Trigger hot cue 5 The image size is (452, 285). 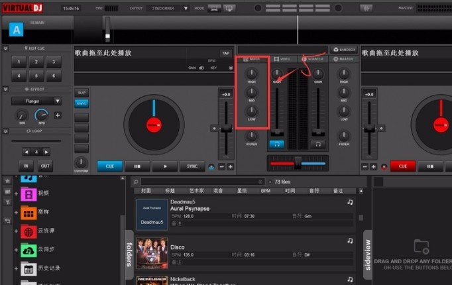36,76
